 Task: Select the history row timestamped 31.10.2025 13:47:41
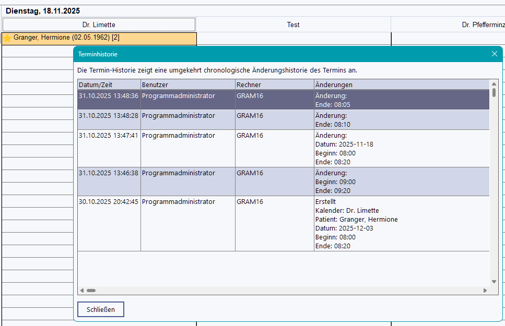[x=109, y=136]
